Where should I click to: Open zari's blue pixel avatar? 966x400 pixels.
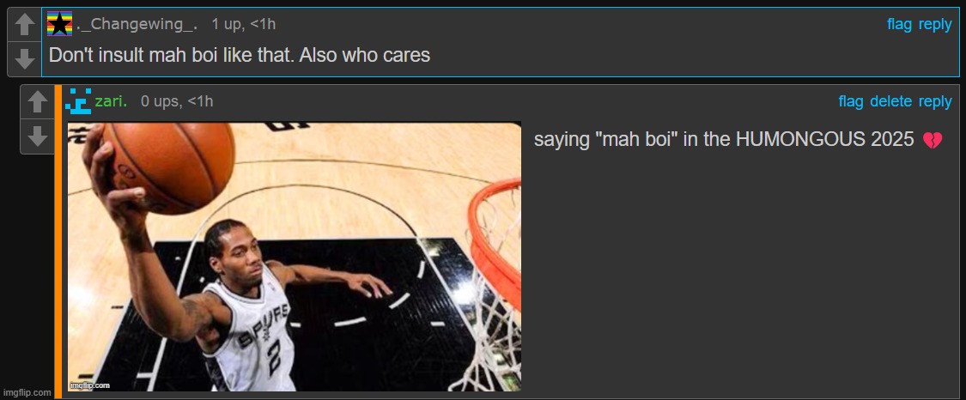[x=78, y=101]
